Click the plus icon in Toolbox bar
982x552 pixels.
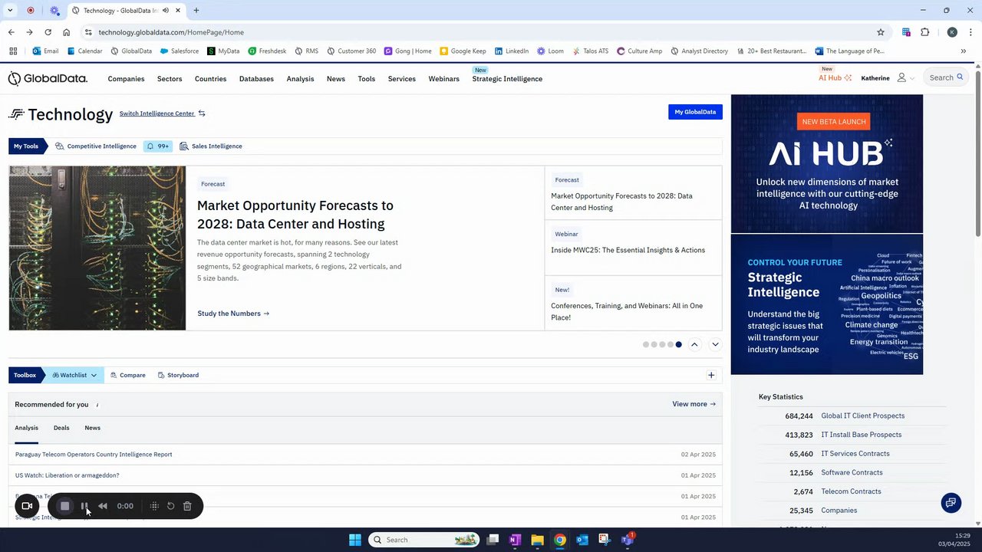pos(711,375)
